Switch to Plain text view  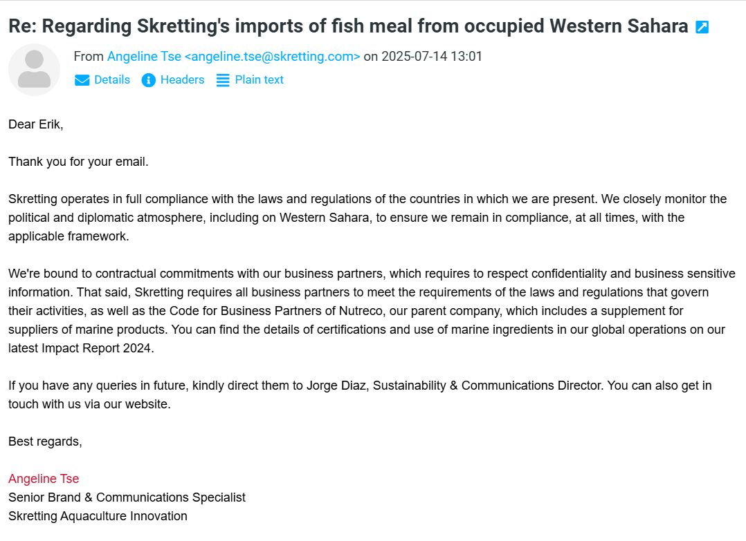[259, 80]
